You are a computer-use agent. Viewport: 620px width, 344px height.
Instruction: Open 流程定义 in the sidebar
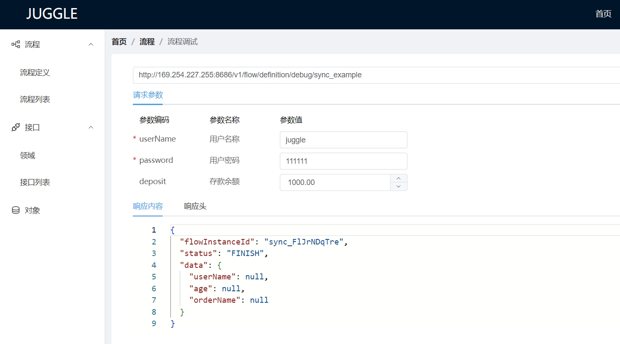[x=35, y=72]
